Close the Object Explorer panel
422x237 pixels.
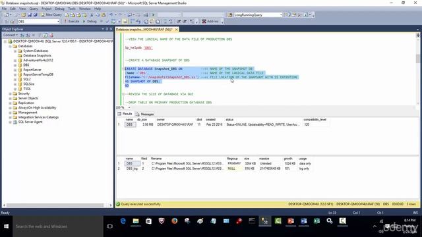[111, 29]
